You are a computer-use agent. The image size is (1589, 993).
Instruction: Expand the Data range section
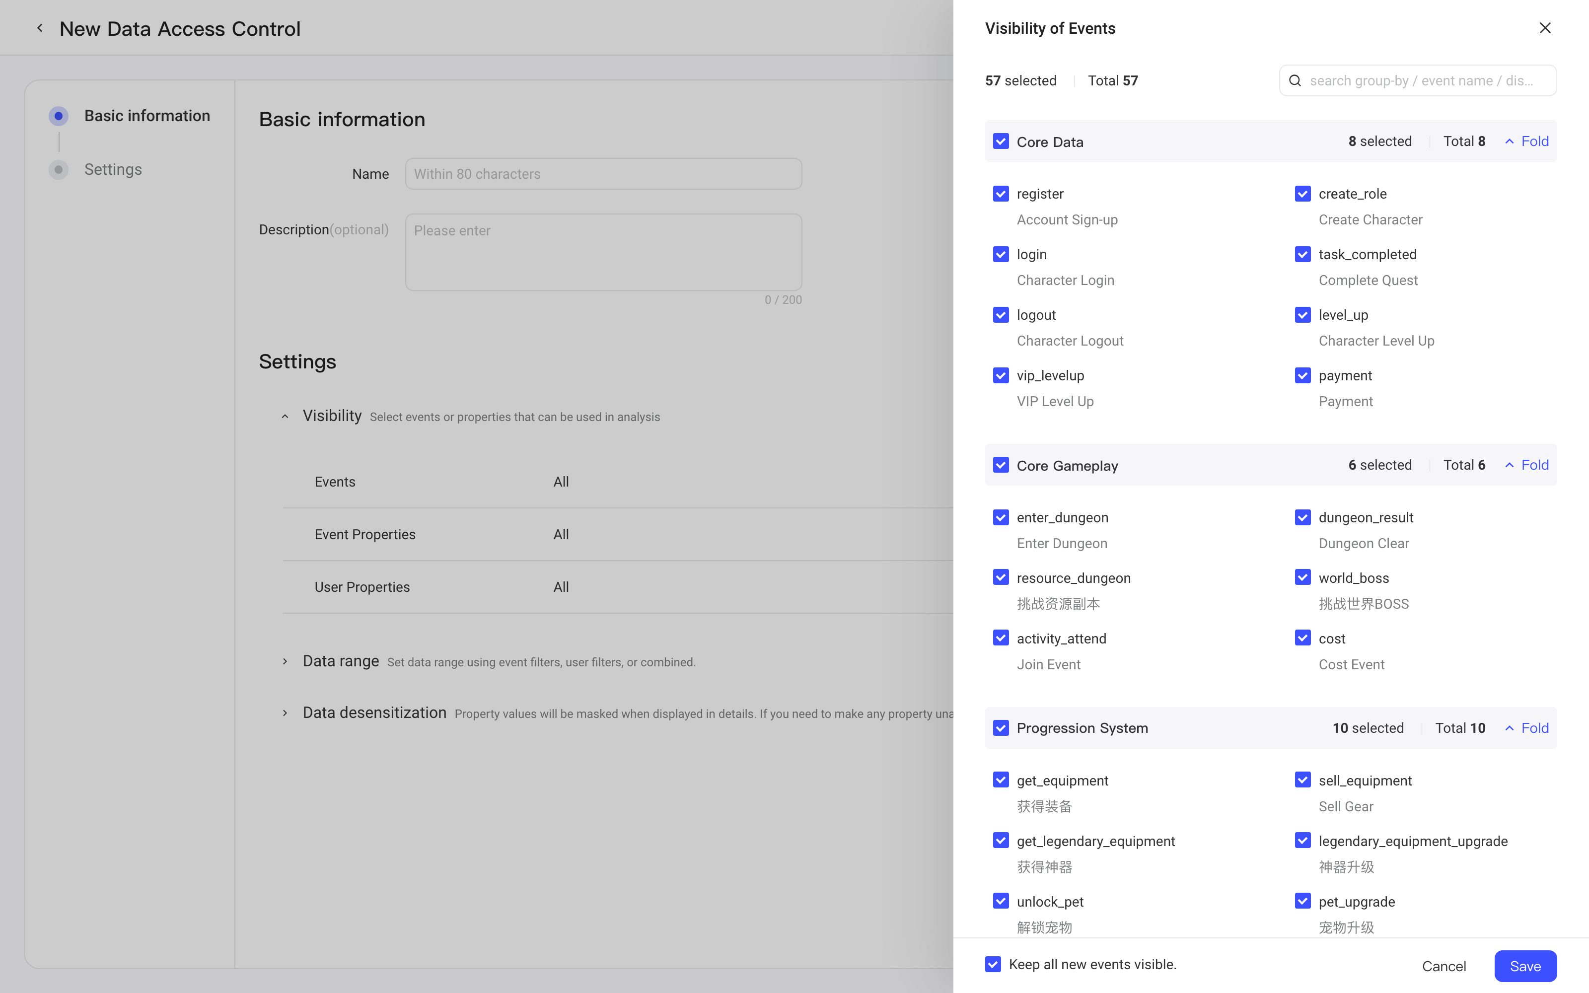point(285,661)
